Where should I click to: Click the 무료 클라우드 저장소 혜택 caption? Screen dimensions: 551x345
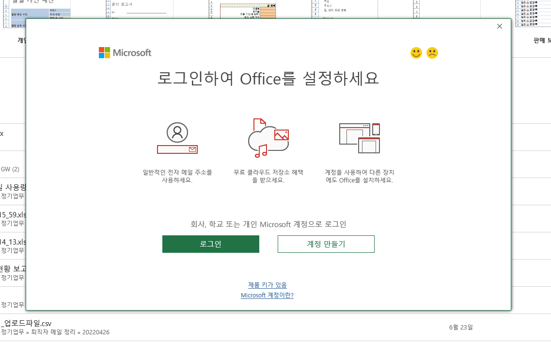[x=268, y=176]
